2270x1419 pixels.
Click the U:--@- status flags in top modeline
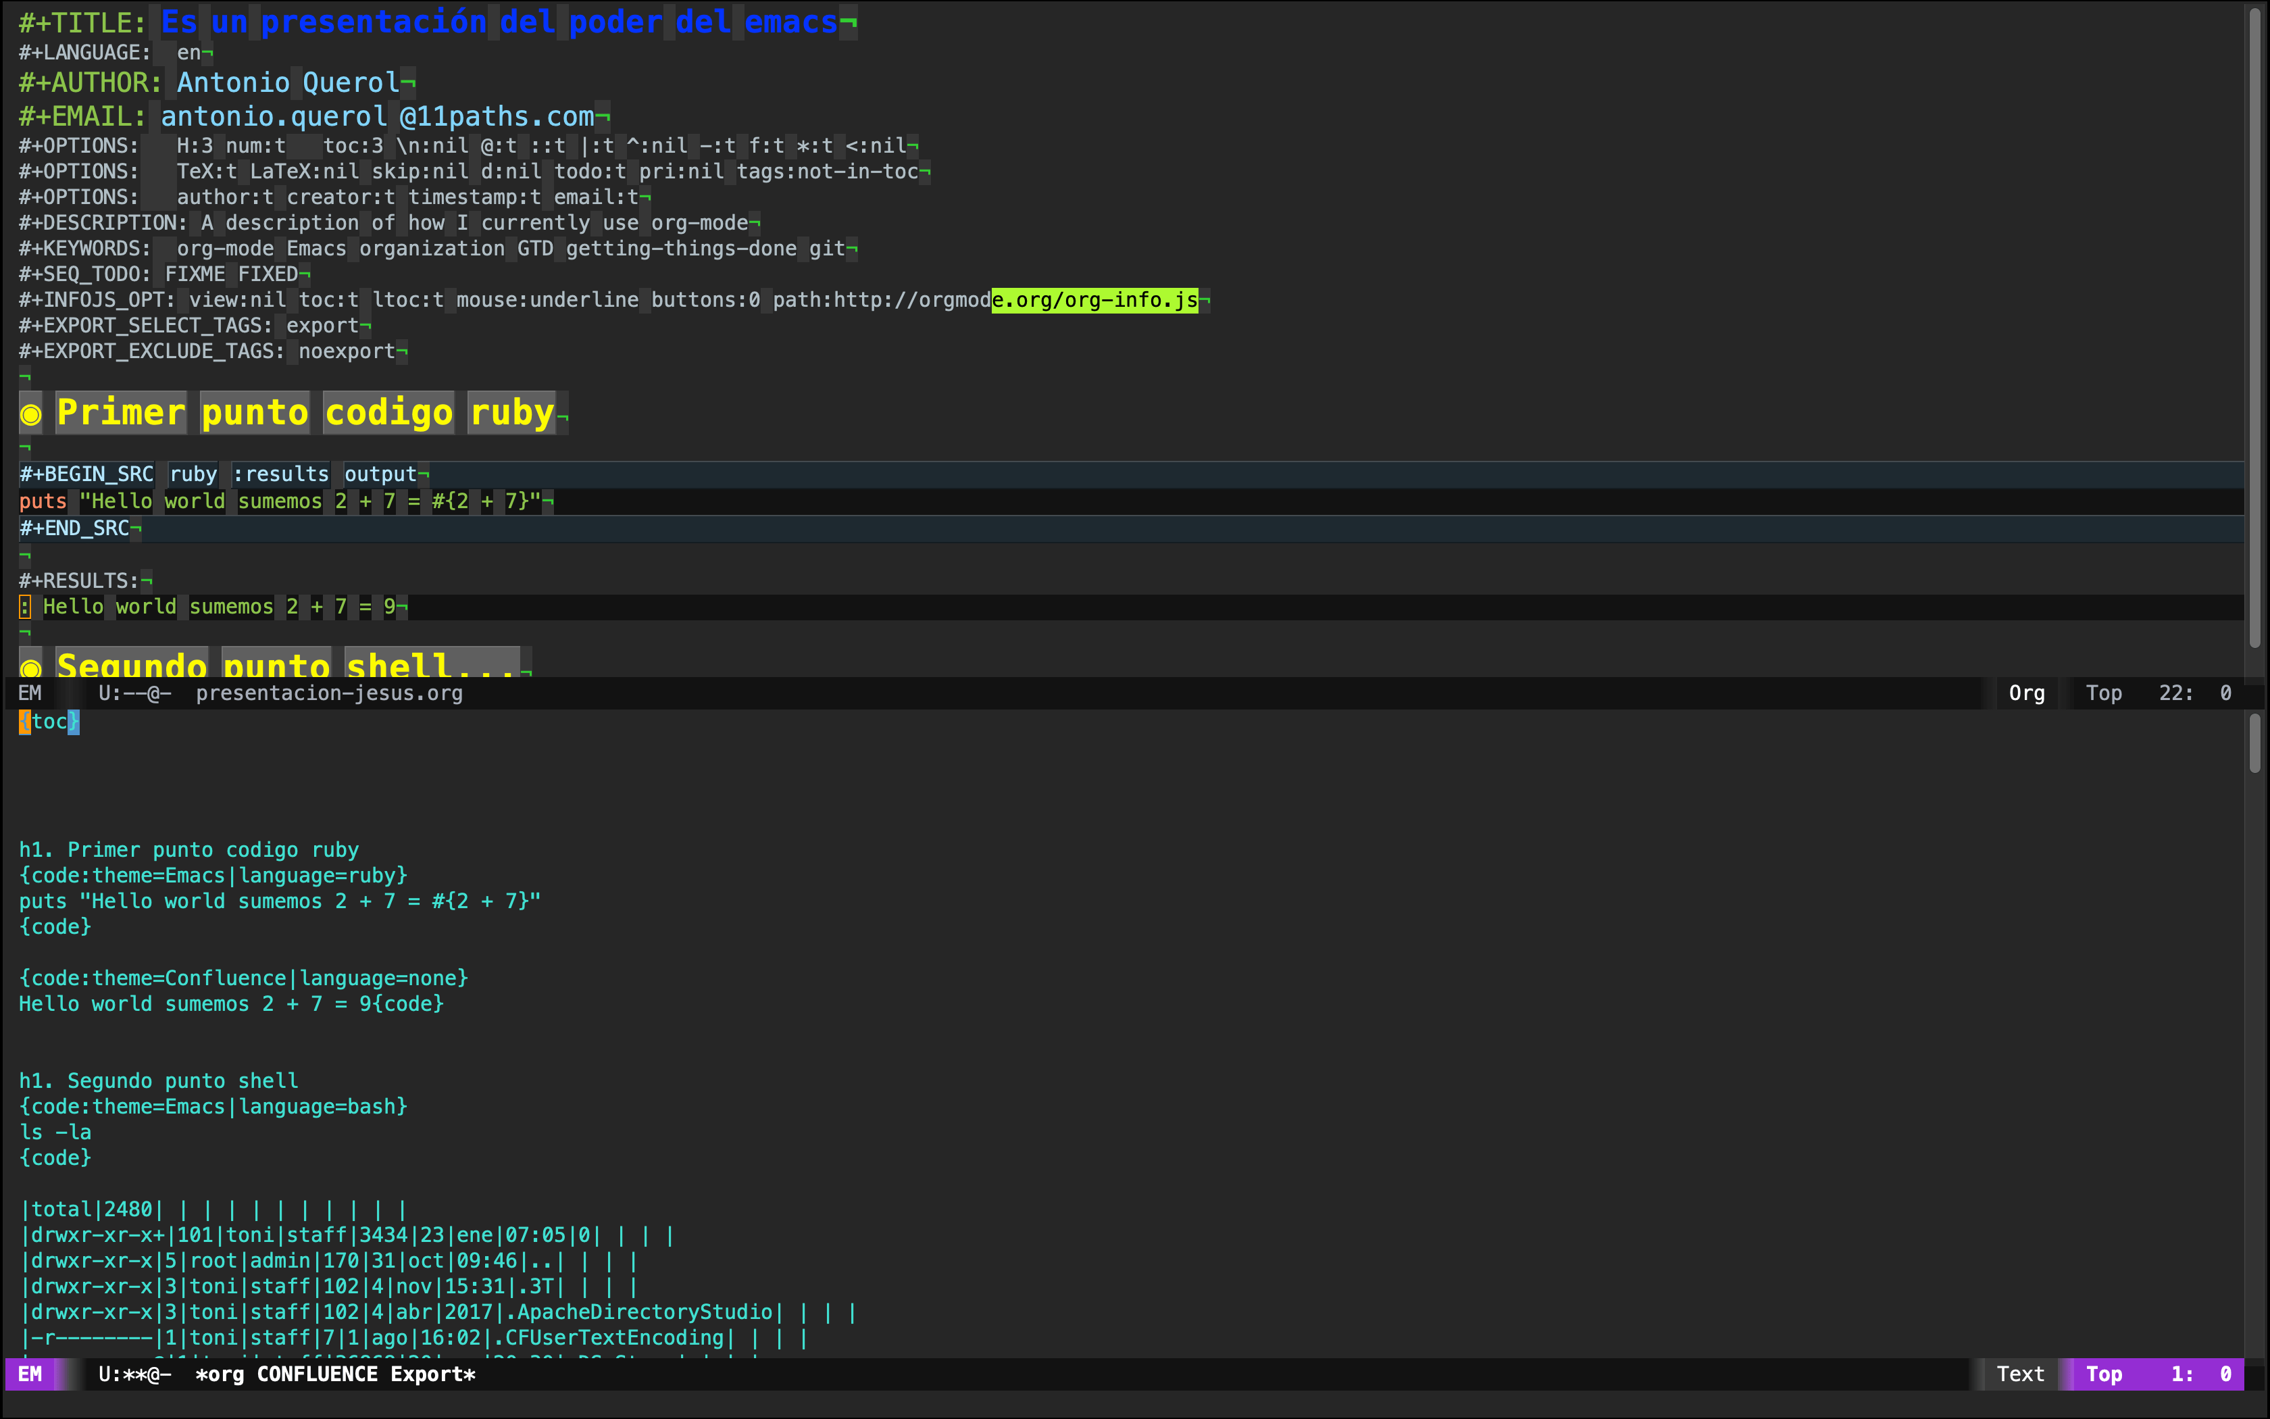point(135,693)
